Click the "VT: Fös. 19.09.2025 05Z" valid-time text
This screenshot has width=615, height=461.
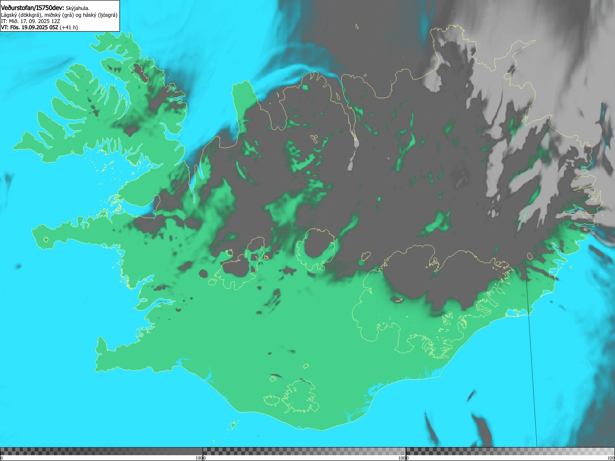[29, 27]
